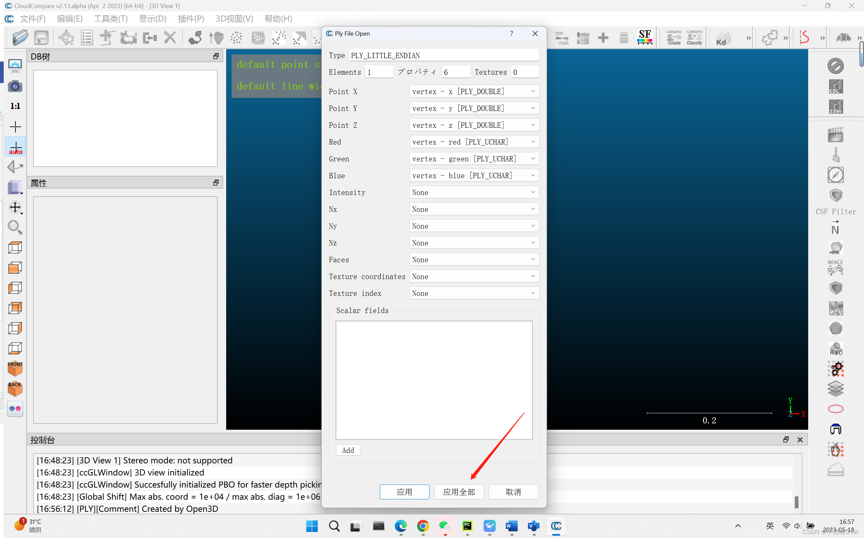Image resolution: width=864 pixels, height=538 pixels.
Task: Click the 应用全部 button
Action: pos(459,492)
